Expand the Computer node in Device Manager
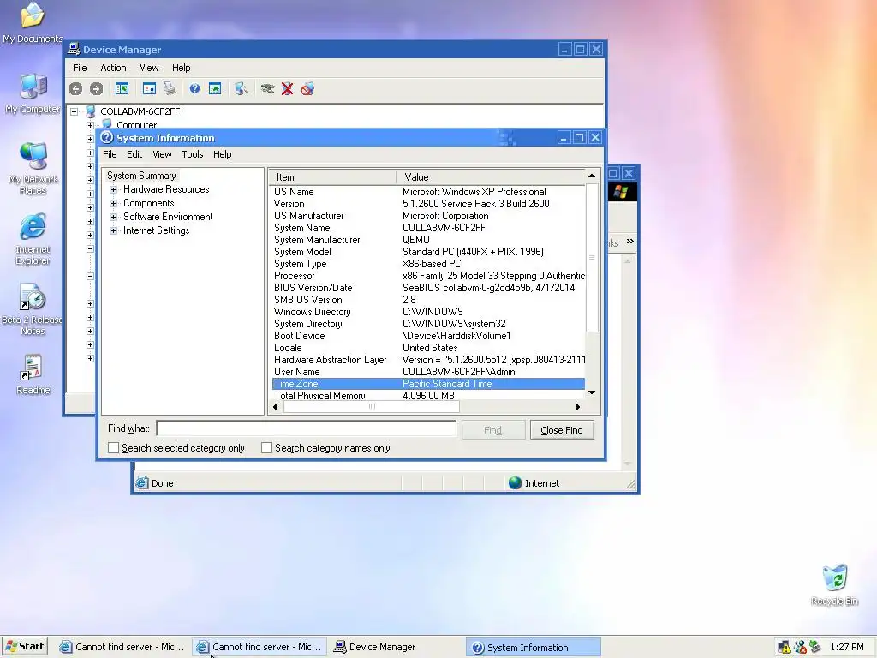 90,125
